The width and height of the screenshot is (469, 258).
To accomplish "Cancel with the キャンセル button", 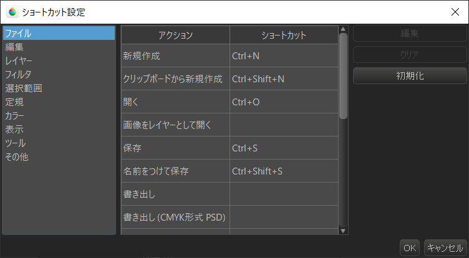I will tap(445, 248).
